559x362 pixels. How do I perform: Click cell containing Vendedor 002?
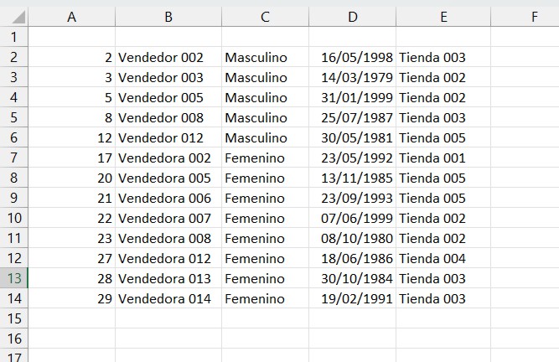(168, 57)
